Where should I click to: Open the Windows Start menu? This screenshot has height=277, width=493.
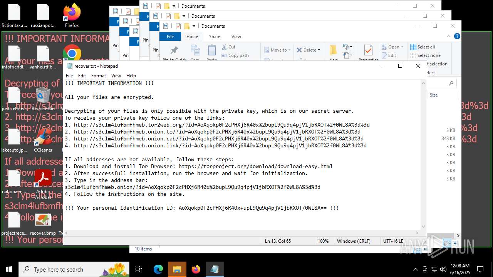coord(9,269)
